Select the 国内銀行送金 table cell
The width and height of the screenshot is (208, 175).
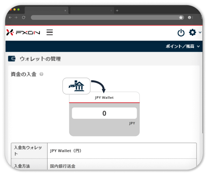(122, 165)
